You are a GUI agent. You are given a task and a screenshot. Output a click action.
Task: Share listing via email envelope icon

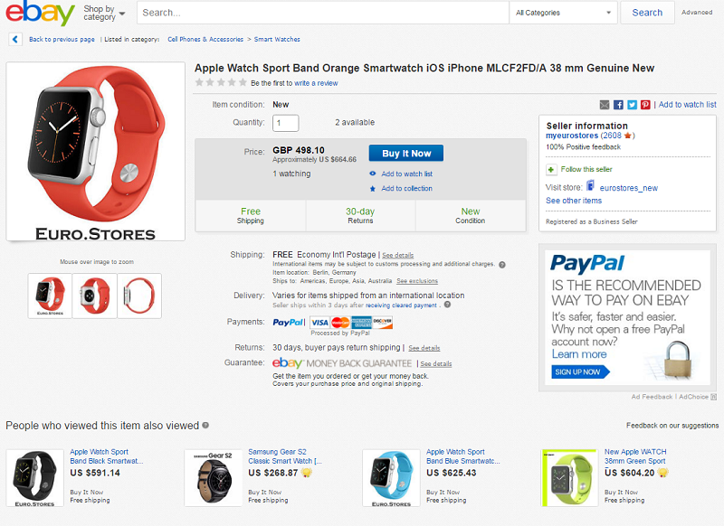coord(605,105)
